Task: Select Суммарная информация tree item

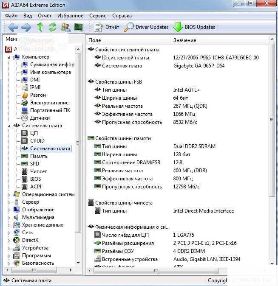Action: click(52, 64)
